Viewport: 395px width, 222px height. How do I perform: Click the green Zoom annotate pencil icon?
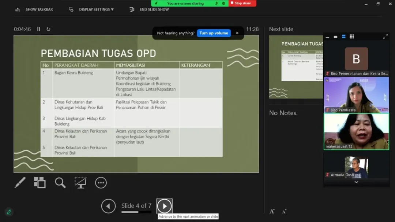click(9, 212)
